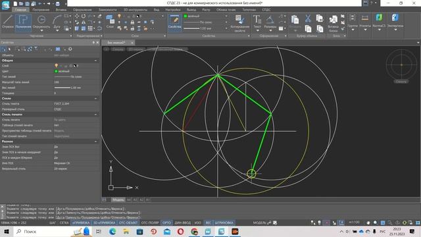Screen dimensions: 421x237
Task: Select the Отрезок line tool
Action: (x=7, y=22)
